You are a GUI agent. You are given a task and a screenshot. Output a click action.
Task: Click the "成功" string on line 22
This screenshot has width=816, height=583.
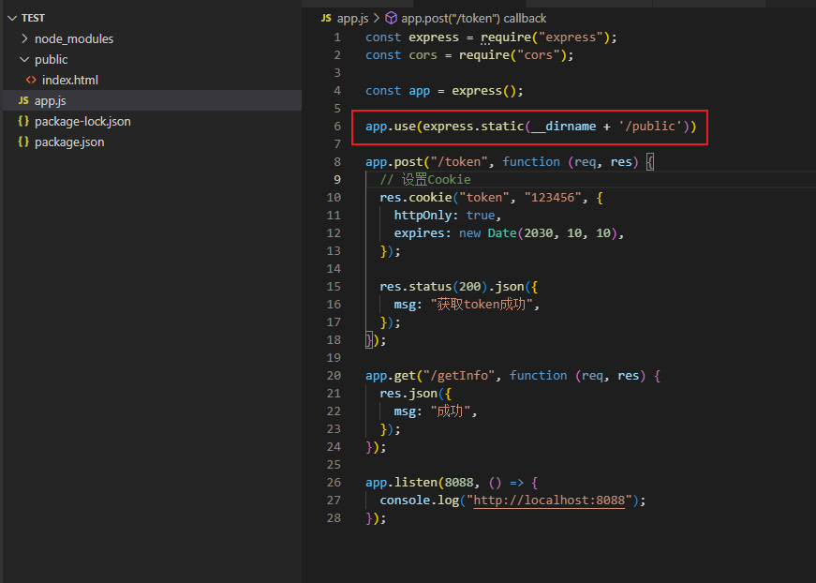(x=450, y=411)
